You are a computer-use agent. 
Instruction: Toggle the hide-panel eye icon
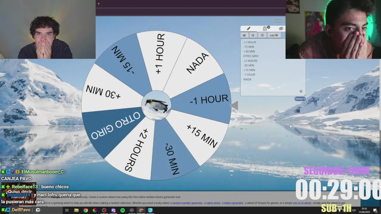(281, 29)
